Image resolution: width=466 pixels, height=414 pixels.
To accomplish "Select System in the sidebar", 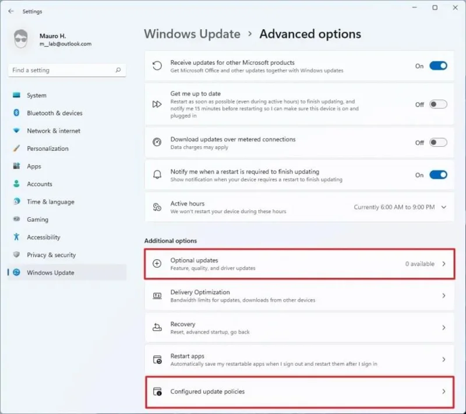I will pos(67,95).
